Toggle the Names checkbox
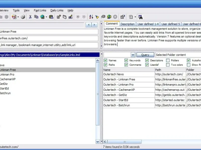The image size is (201, 150). pos(106,60)
